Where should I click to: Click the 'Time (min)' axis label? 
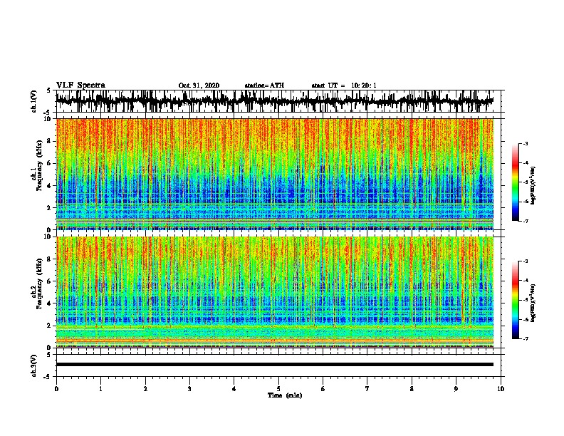pos(285,395)
